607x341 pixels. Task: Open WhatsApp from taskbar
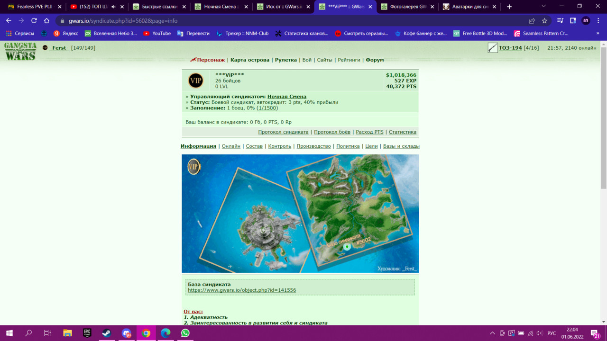[185, 333]
